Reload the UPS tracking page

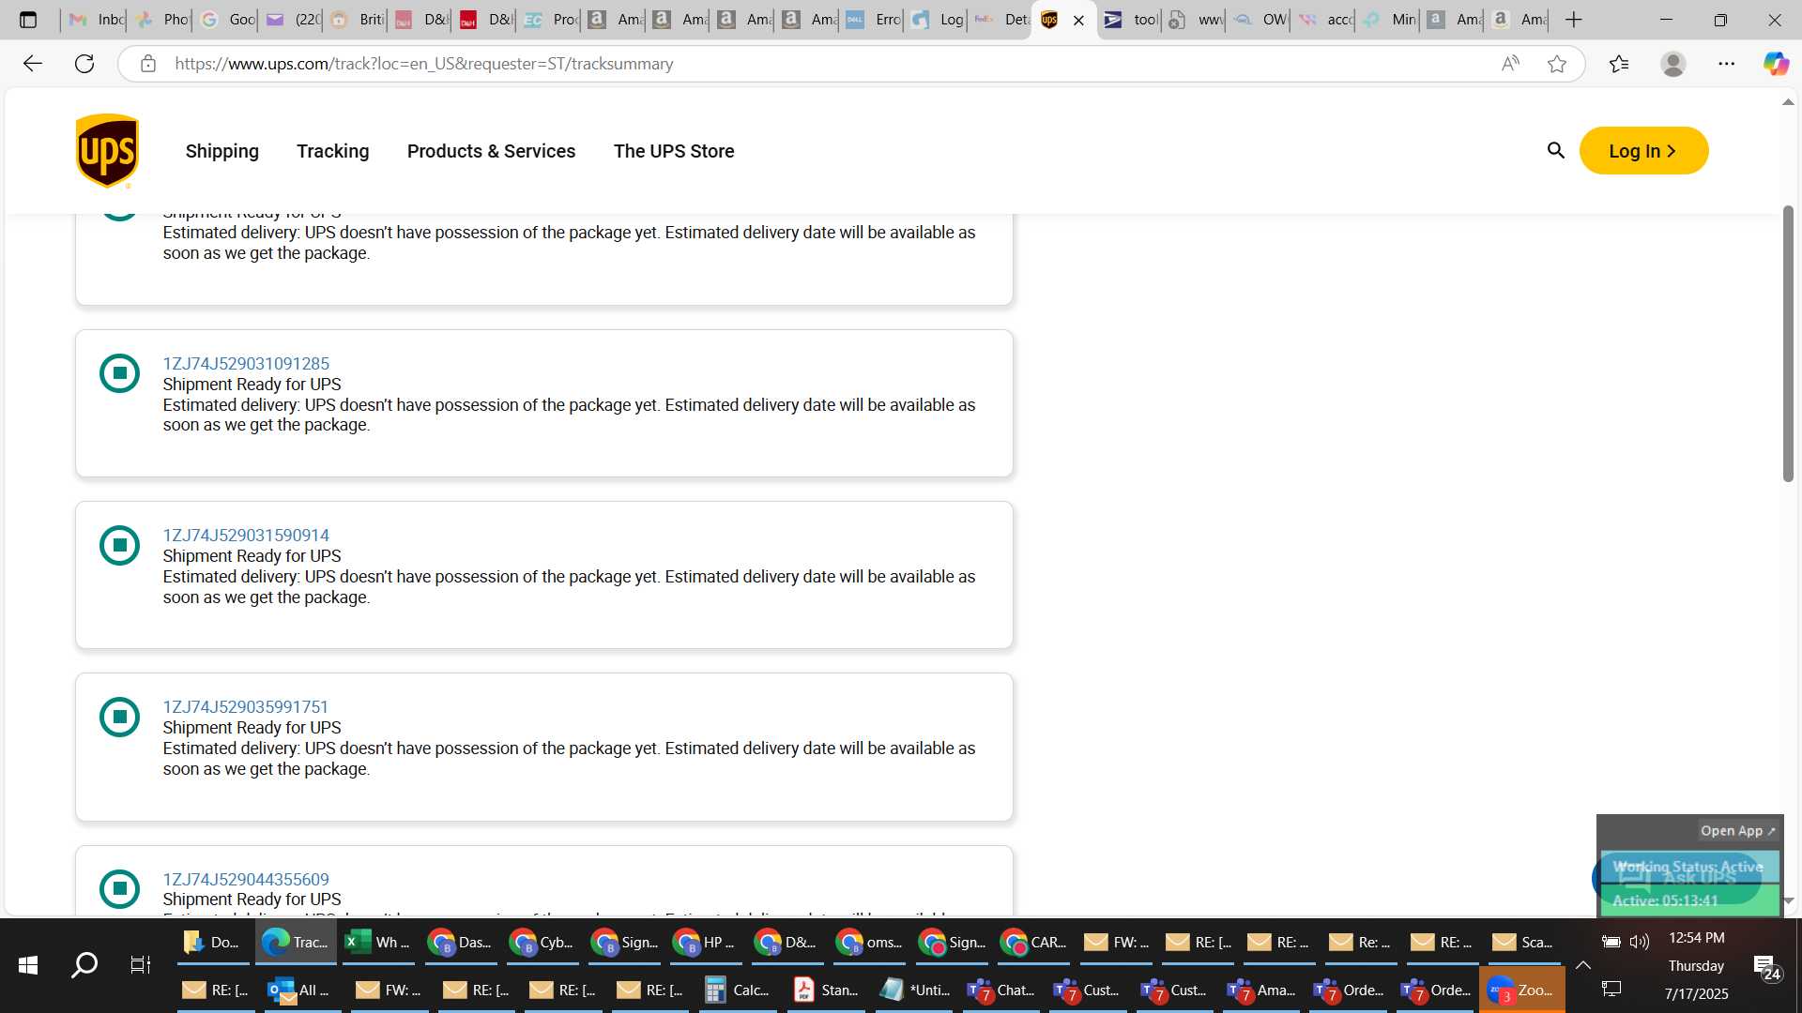coord(84,64)
